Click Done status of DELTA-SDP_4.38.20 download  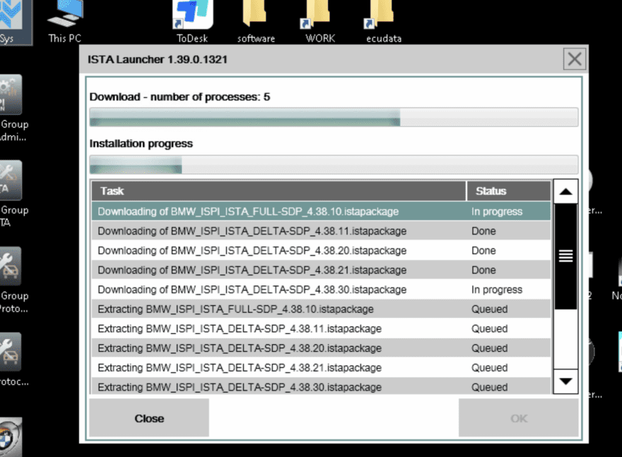(483, 251)
